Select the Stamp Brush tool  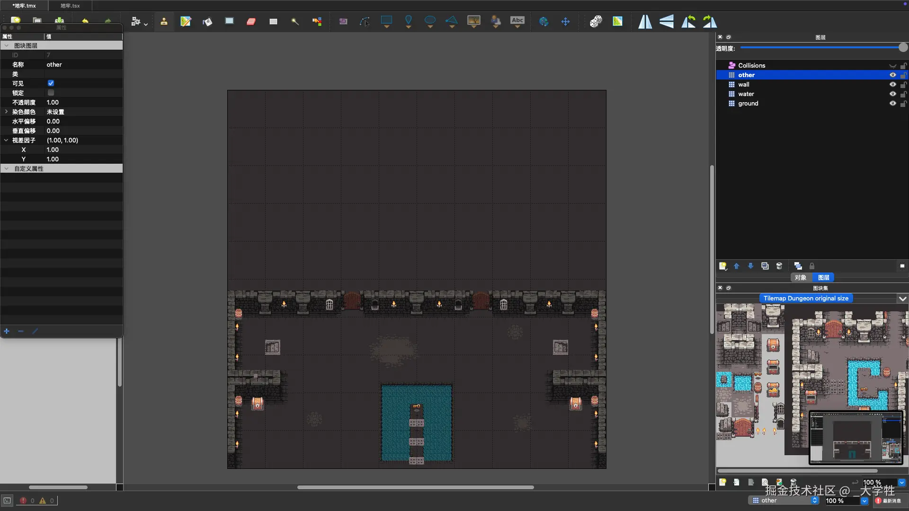point(164,21)
